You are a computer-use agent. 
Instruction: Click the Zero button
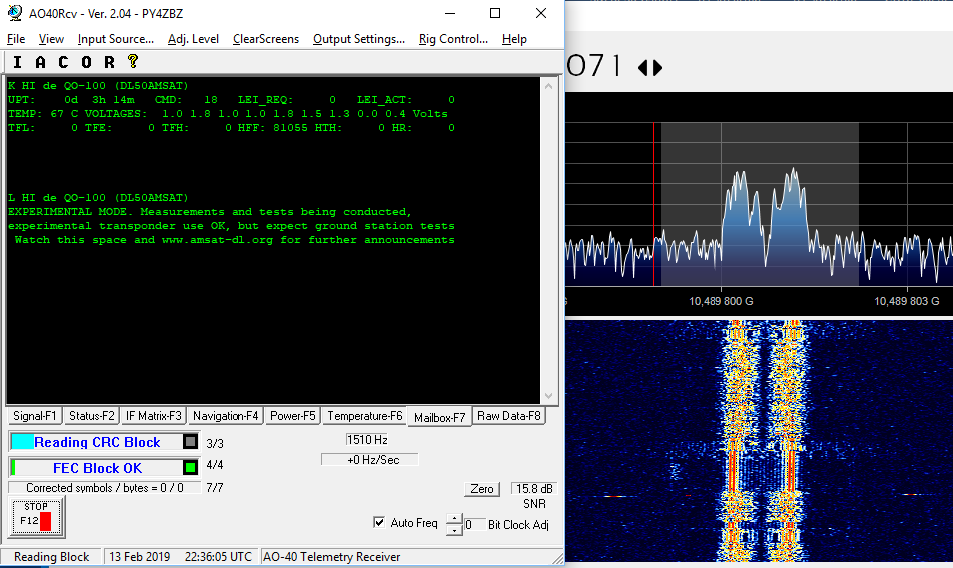pyautogui.click(x=482, y=489)
